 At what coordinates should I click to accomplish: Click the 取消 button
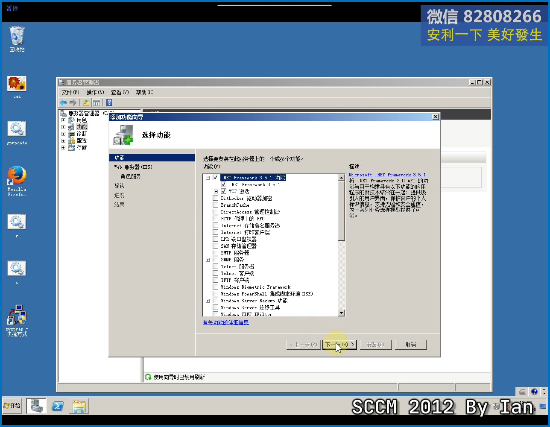click(410, 345)
